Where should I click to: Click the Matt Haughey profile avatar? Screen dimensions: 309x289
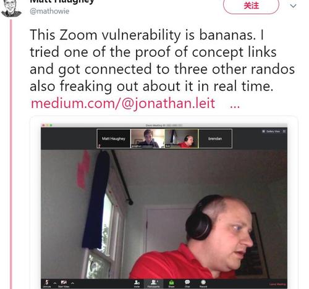tap(11, 9)
